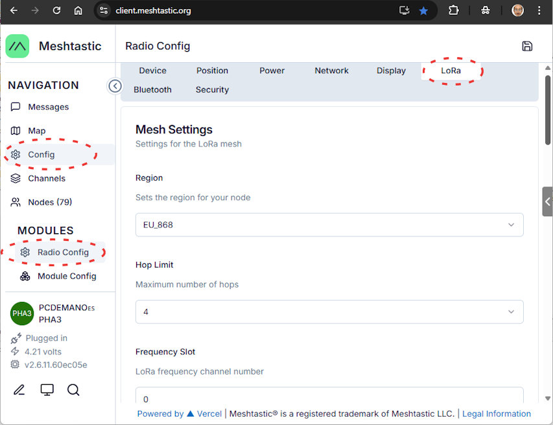This screenshot has height=425, width=553.
Task: Click the install app icon in the address bar
Action: 404,10
